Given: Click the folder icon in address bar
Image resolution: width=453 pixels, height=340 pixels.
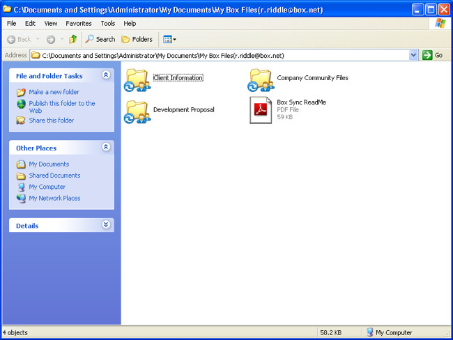Looking at the screenshot, I should coord(36,55).
